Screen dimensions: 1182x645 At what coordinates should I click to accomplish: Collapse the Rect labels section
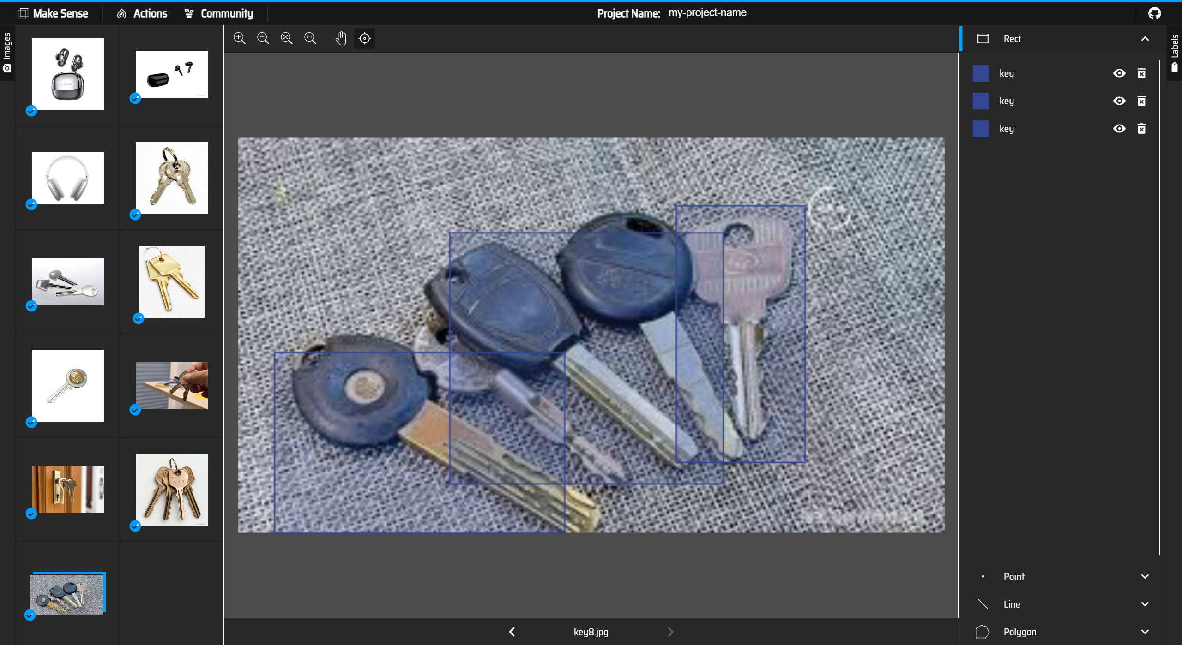[x=1145, y=39]
